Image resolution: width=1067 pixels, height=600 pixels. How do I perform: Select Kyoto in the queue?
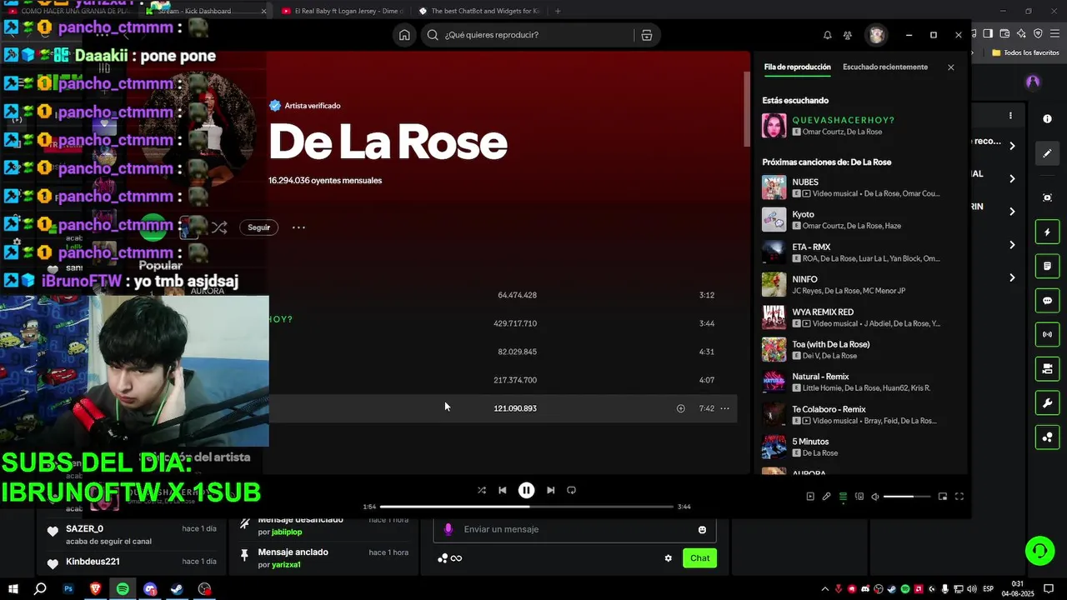tap(859, 220)
